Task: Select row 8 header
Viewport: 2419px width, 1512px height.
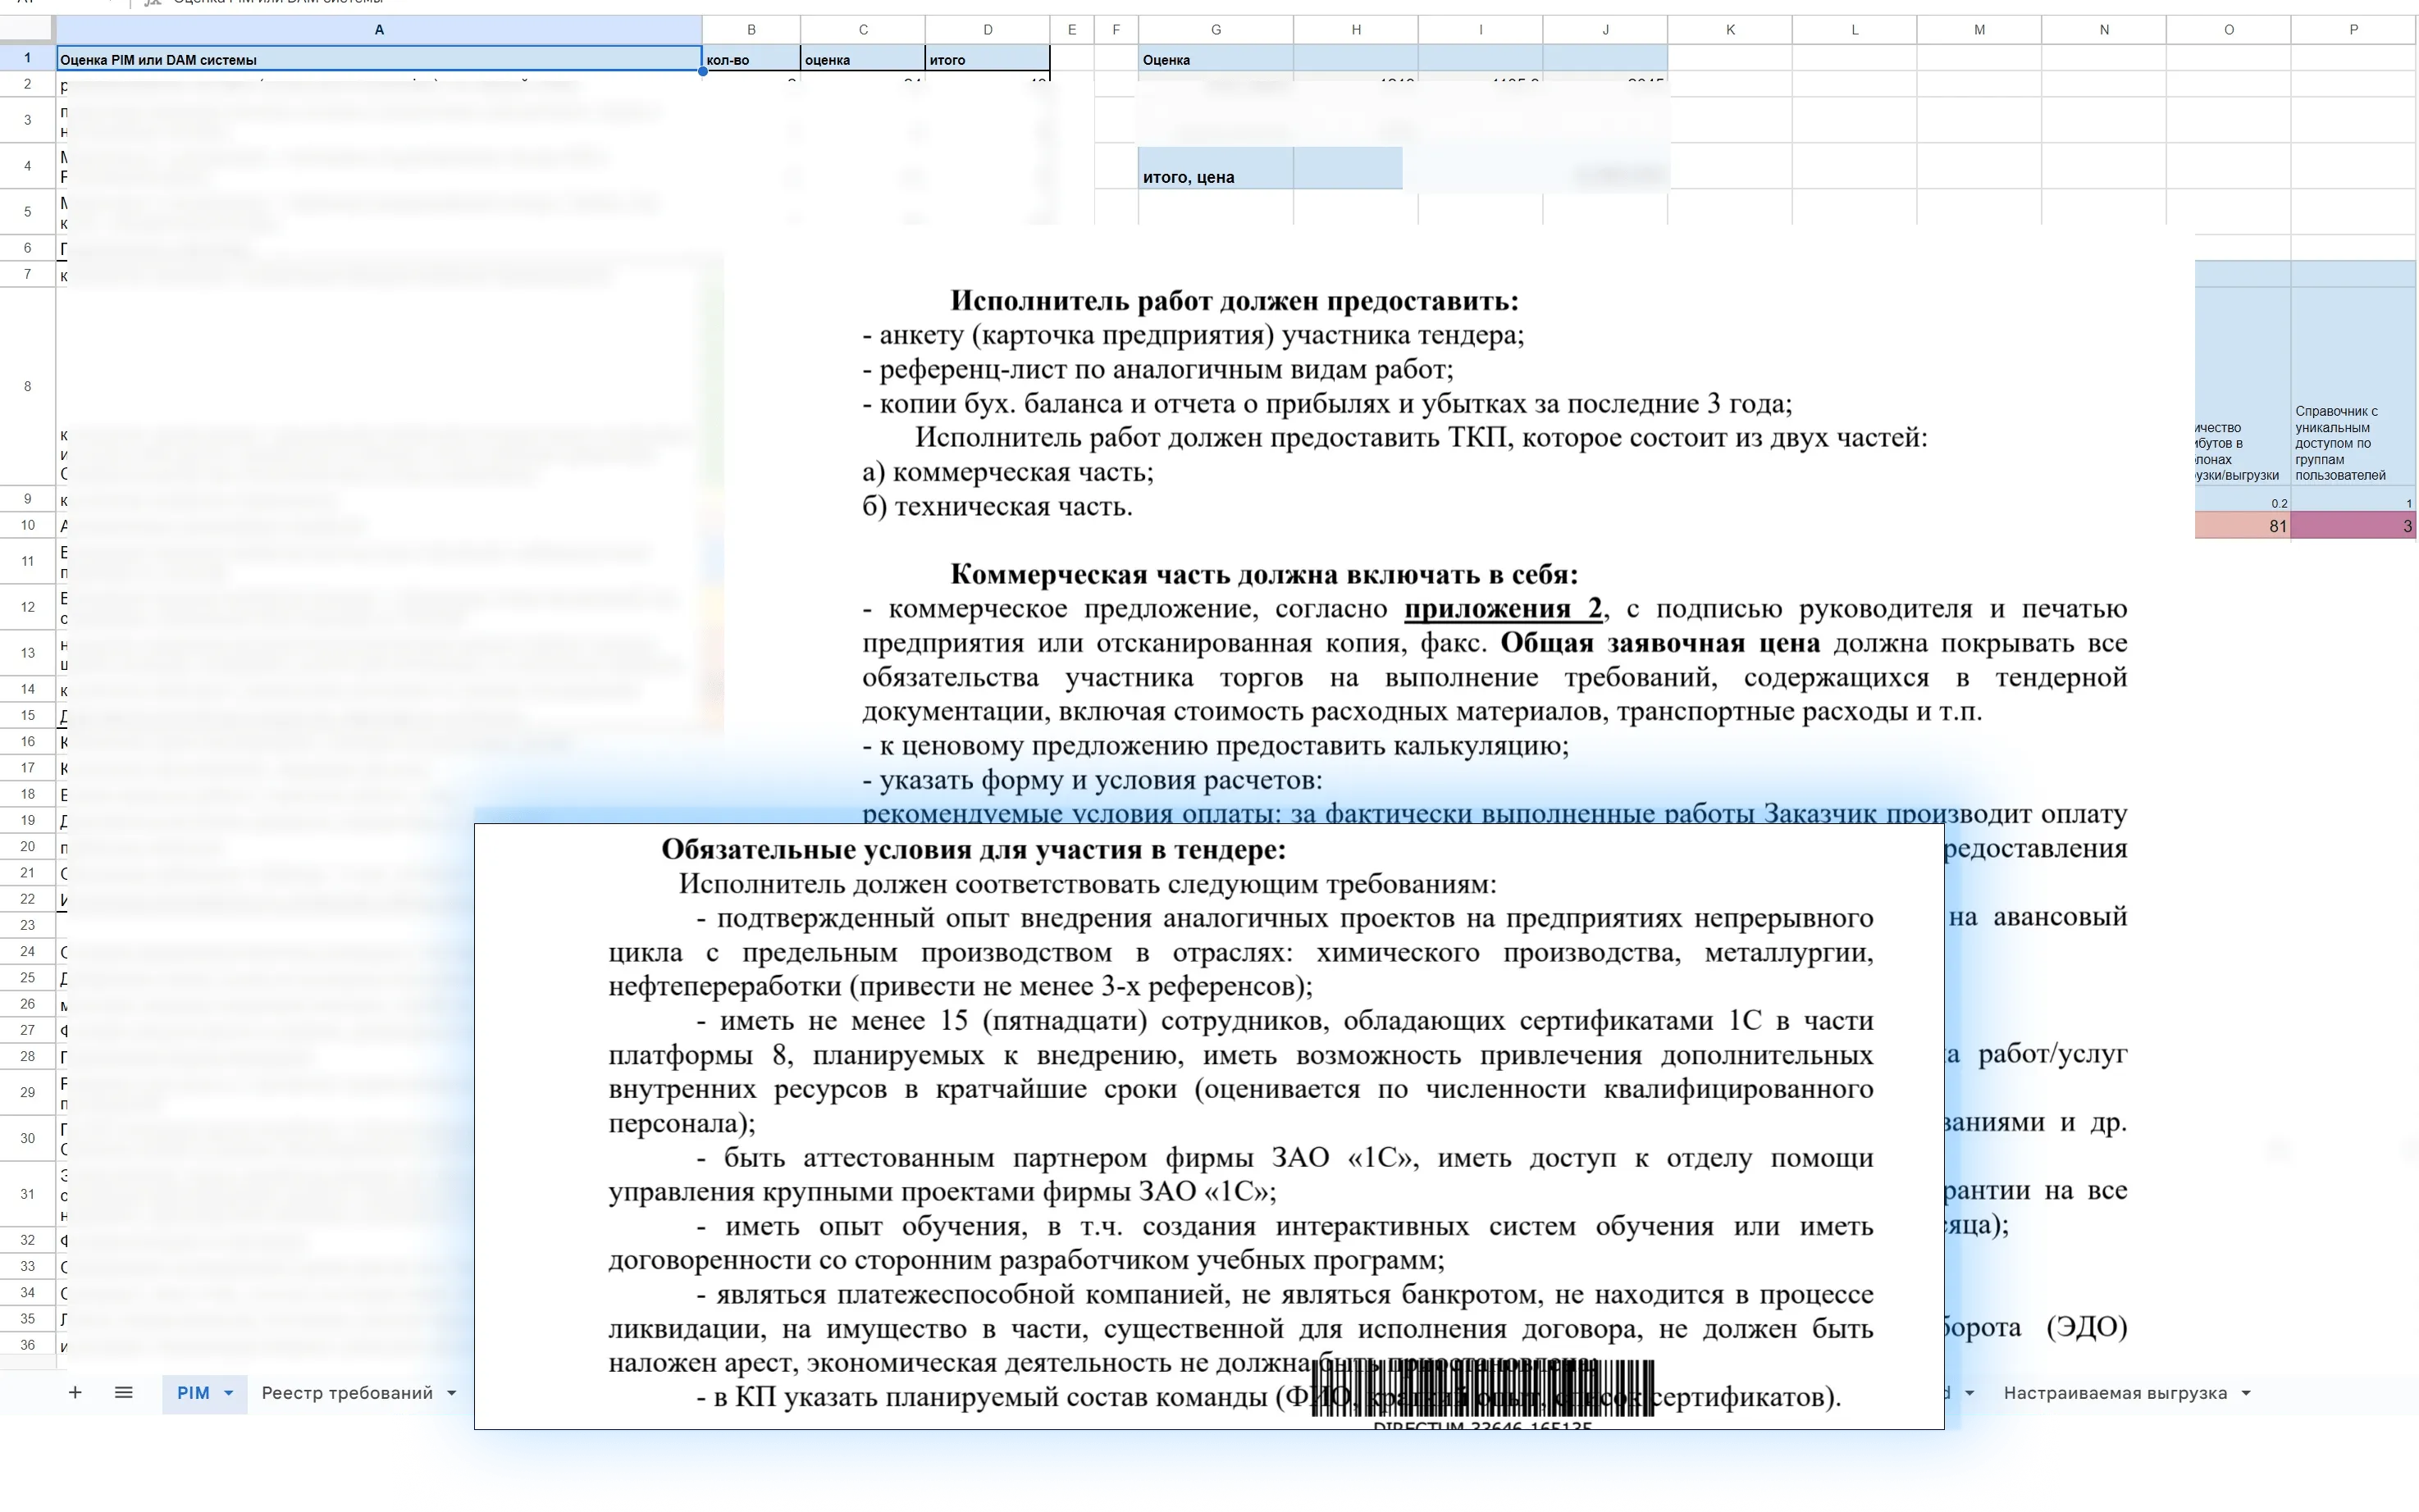Action: click(x=28, y=386)
